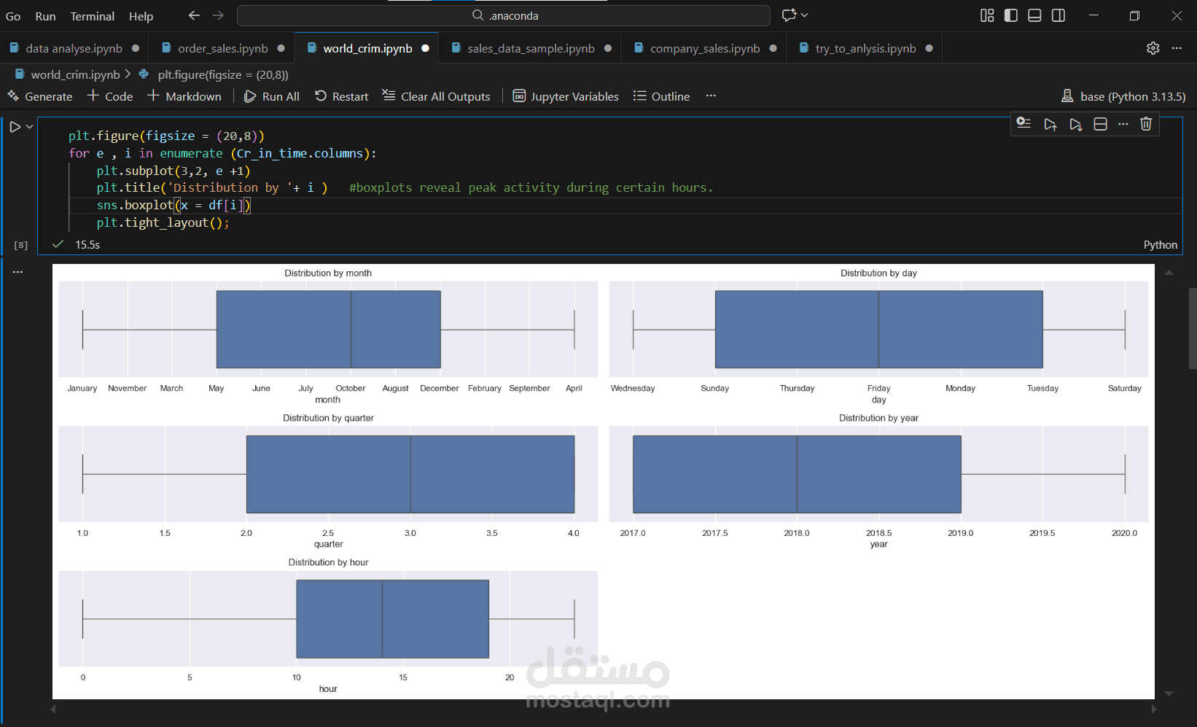Select the world_crim.ipynb tab

click(x=367, y=48)
